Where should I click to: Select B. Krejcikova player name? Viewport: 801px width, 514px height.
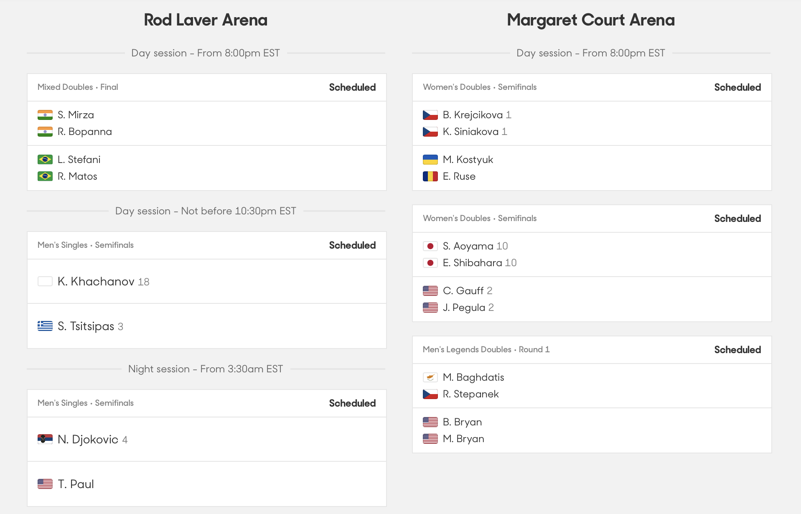pos(473,115)
